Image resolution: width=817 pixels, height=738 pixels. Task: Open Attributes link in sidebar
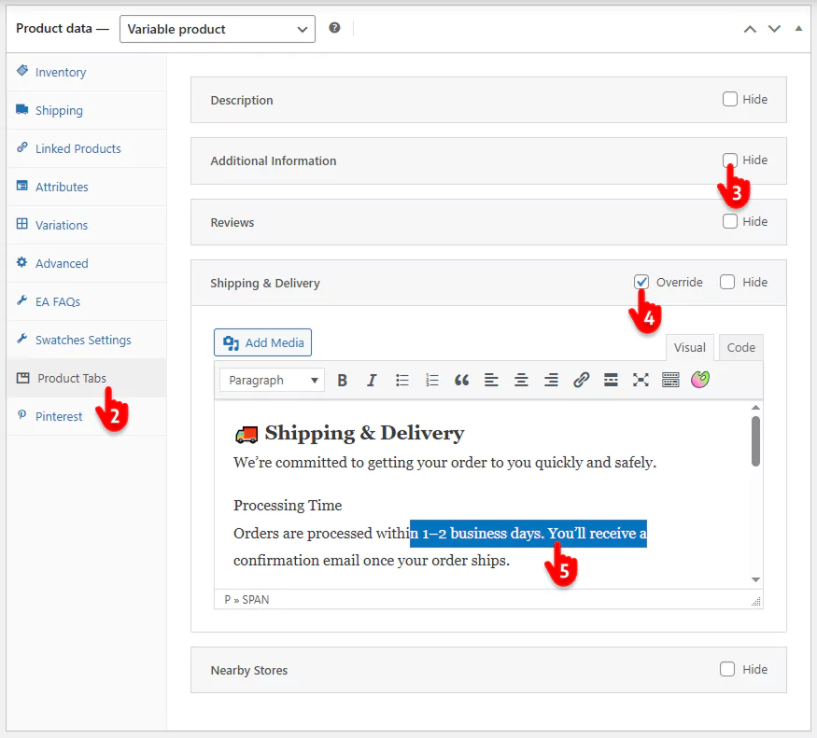62,187
